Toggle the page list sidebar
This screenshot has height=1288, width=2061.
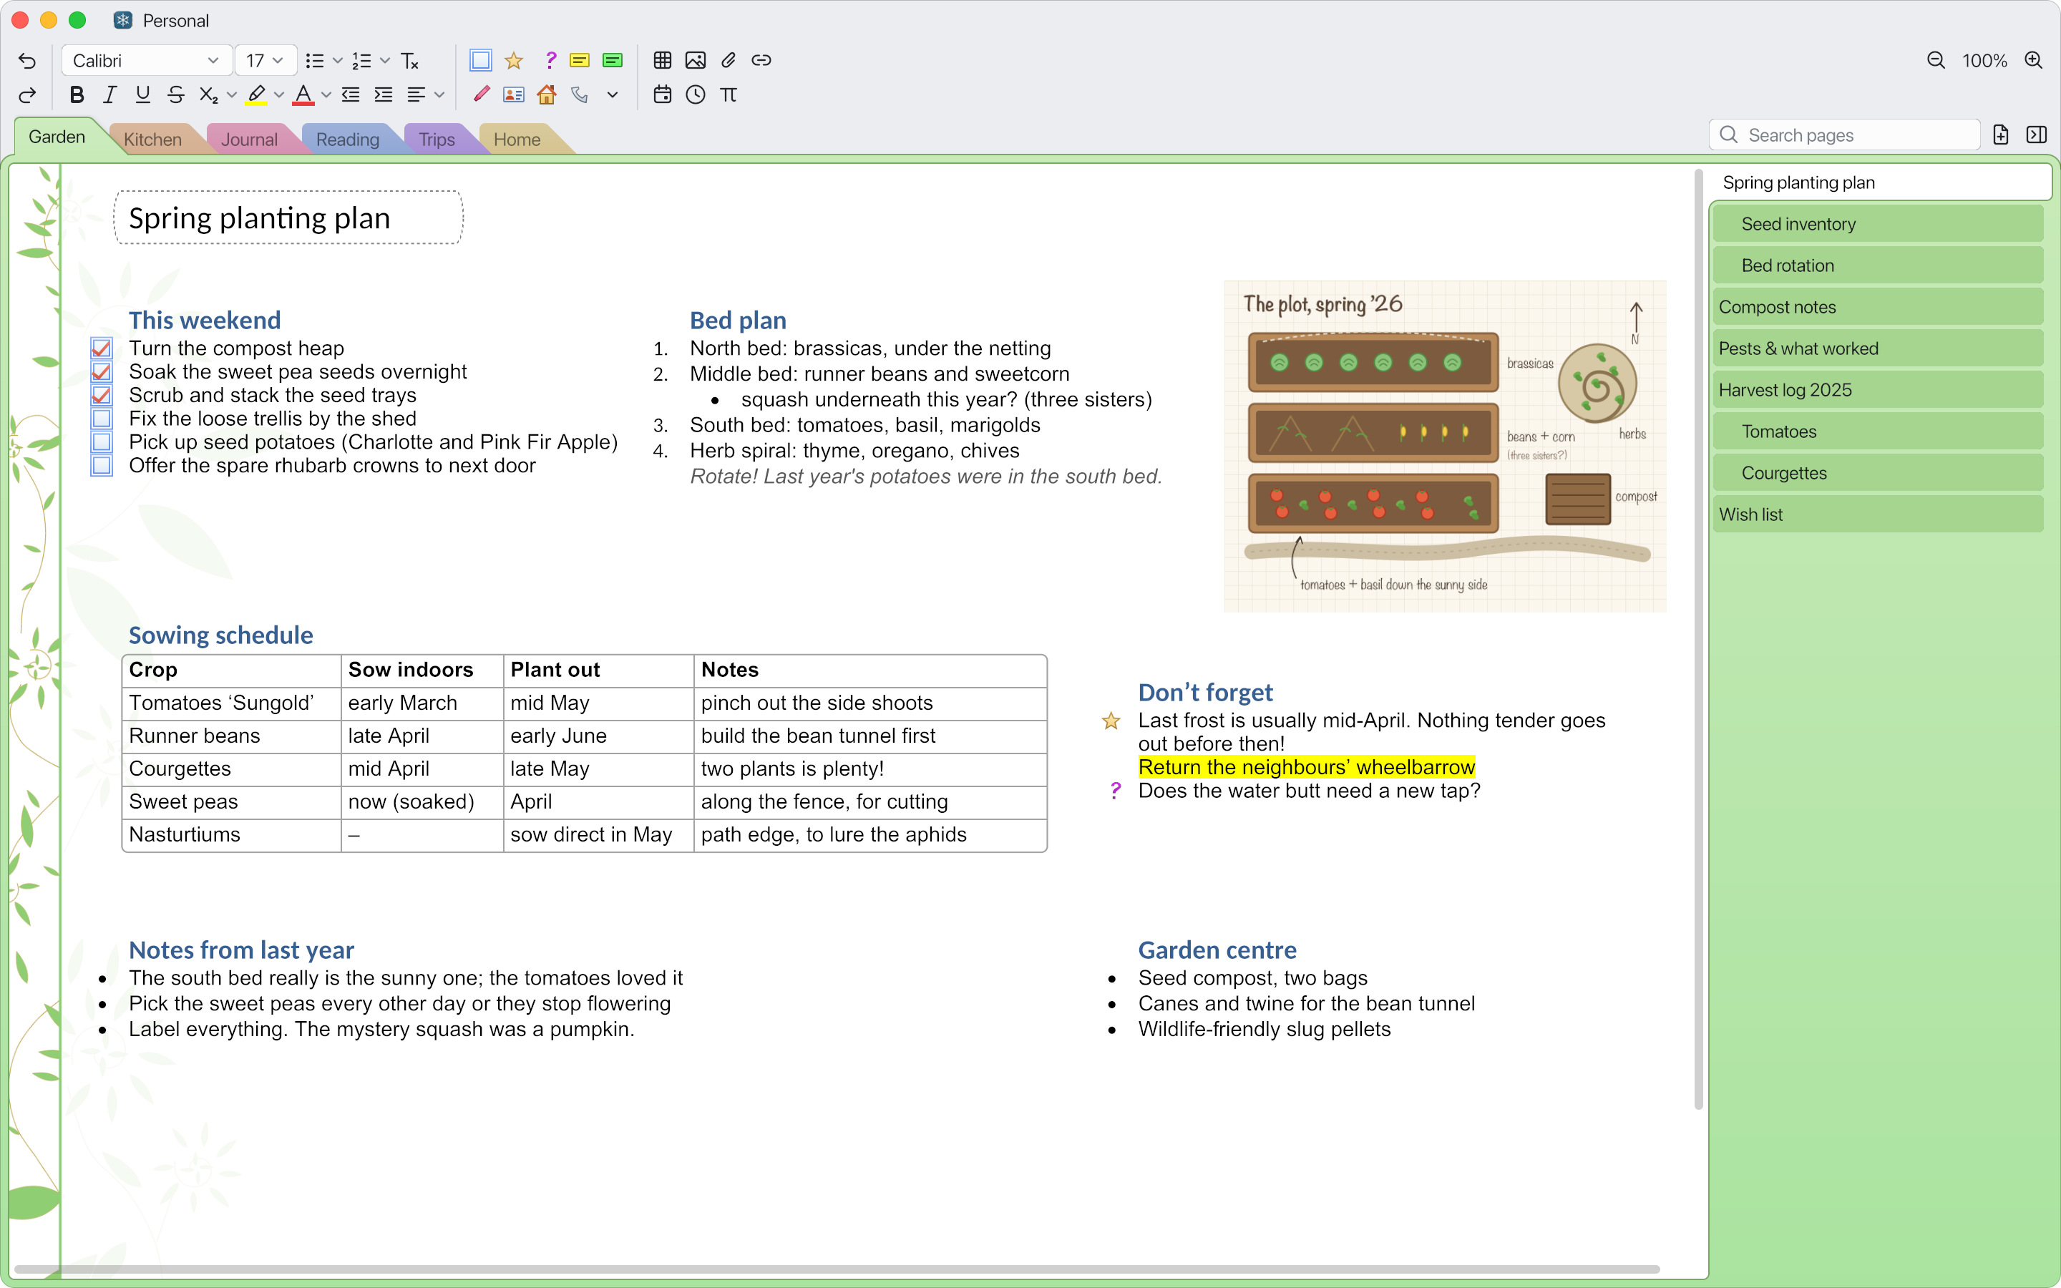2036,135
